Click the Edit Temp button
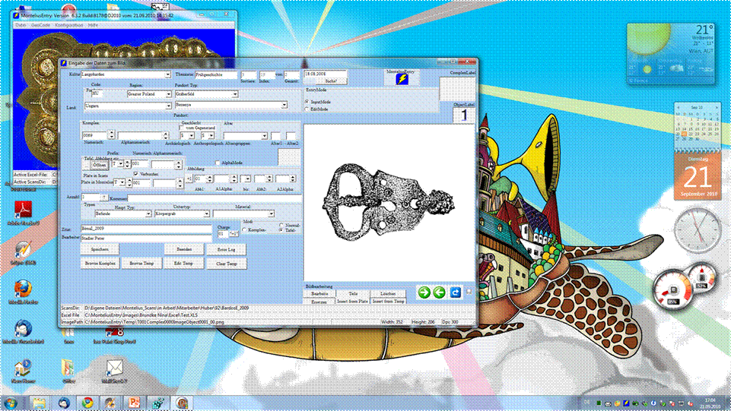Viewport: 731px width, 411px height. (x=183, y=264)
